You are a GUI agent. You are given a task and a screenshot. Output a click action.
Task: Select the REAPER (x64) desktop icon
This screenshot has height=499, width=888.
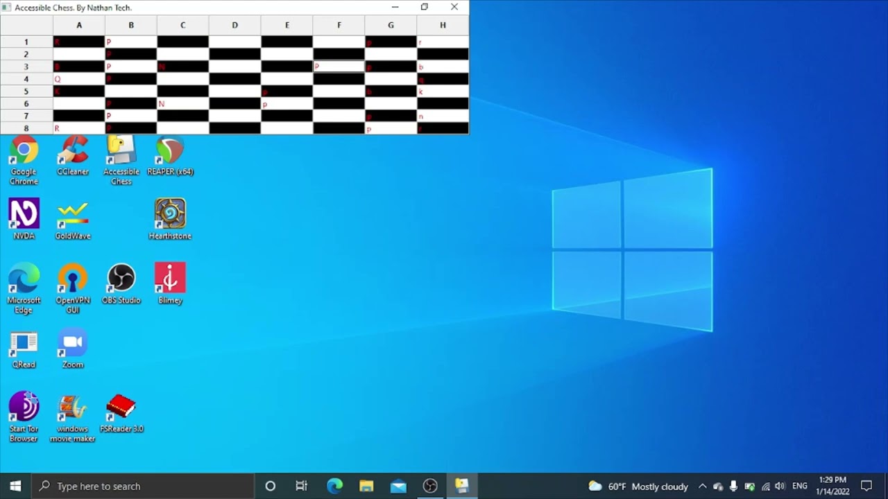tap(170, 156)
